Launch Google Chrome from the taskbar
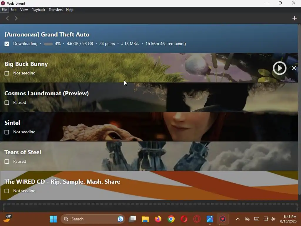This screenshot has width=301, height=226. tap(171, 219)
